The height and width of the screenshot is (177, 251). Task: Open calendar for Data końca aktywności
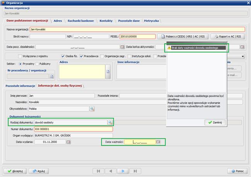(x=242, y=47)
